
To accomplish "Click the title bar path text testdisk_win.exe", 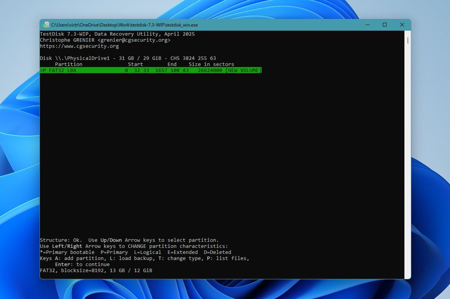I will point(124,25).
